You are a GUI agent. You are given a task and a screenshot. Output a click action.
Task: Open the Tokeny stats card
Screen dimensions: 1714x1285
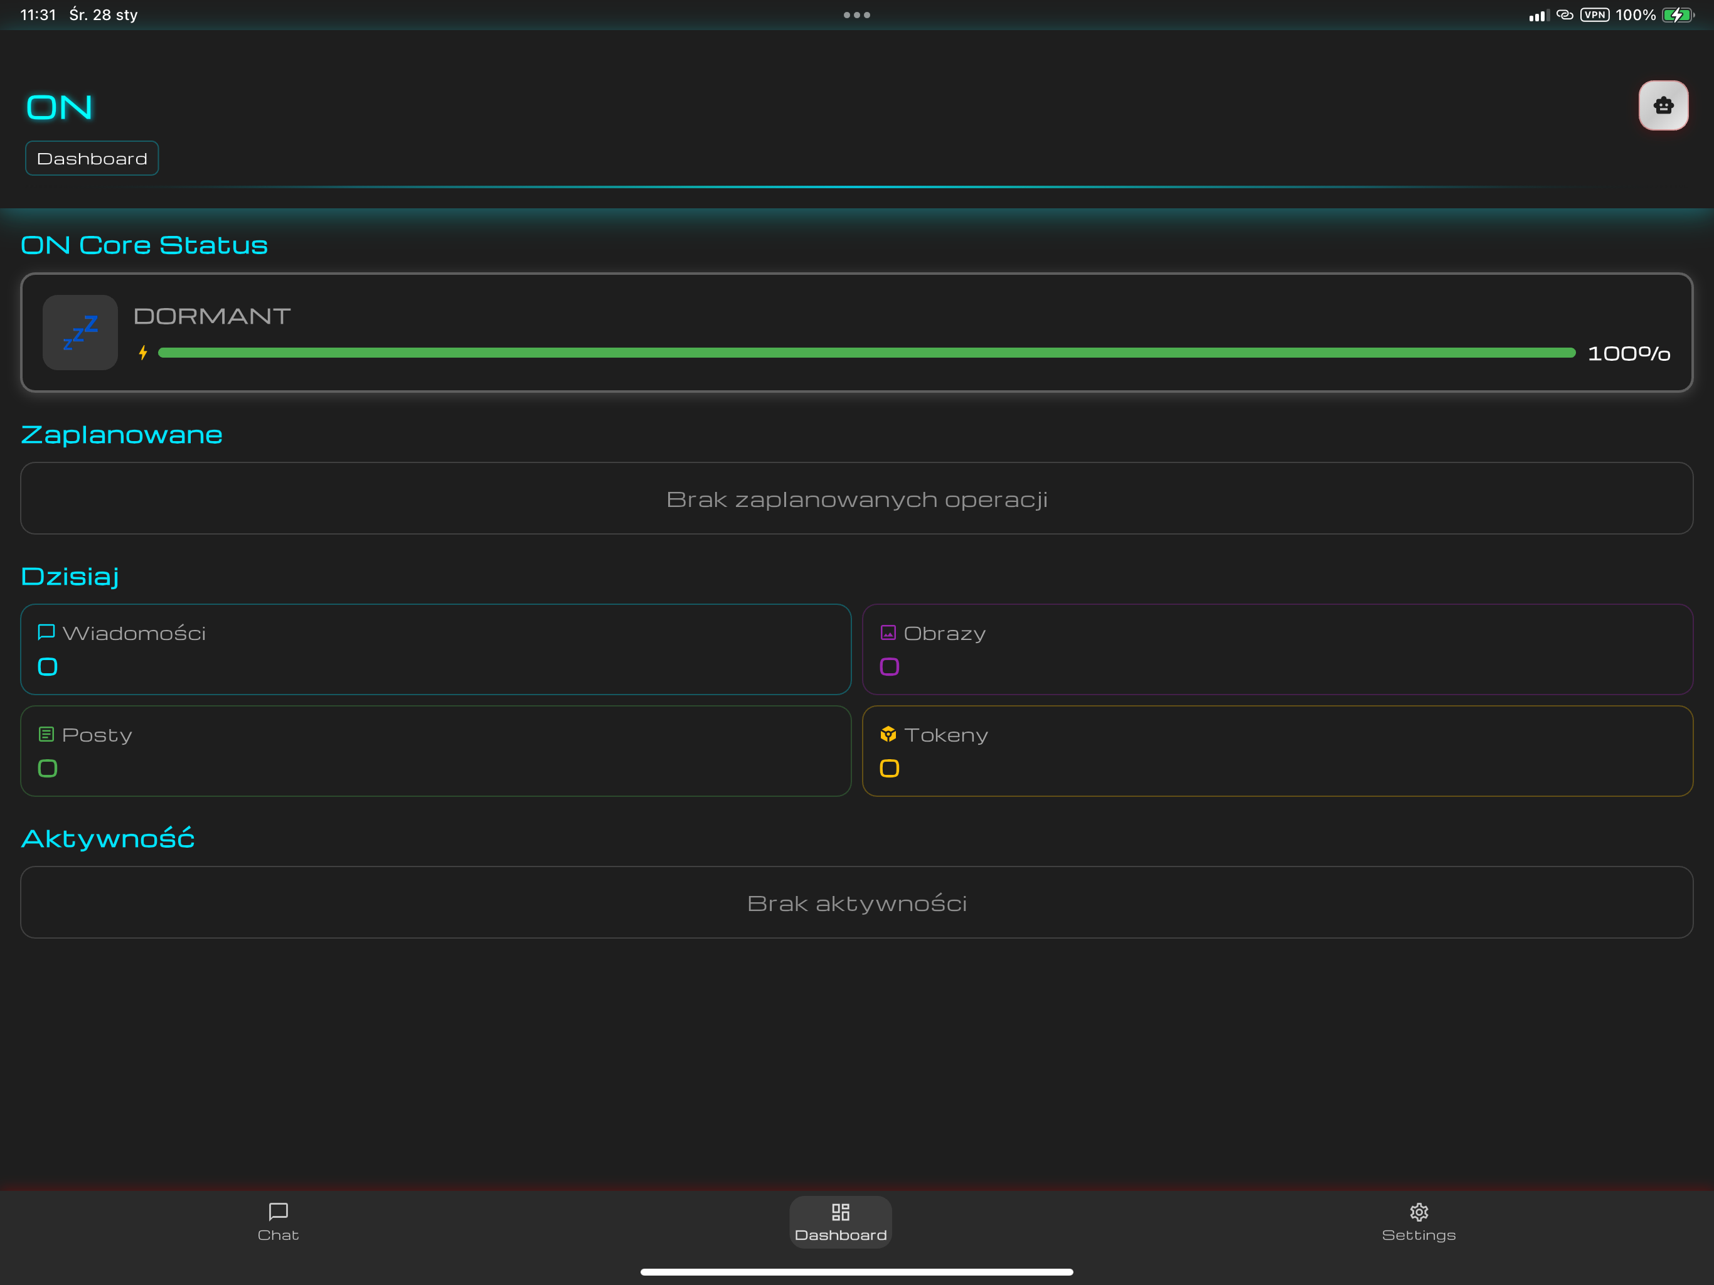(x=1277, y=751)
